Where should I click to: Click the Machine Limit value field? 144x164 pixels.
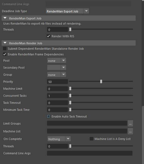pos(57,89)
